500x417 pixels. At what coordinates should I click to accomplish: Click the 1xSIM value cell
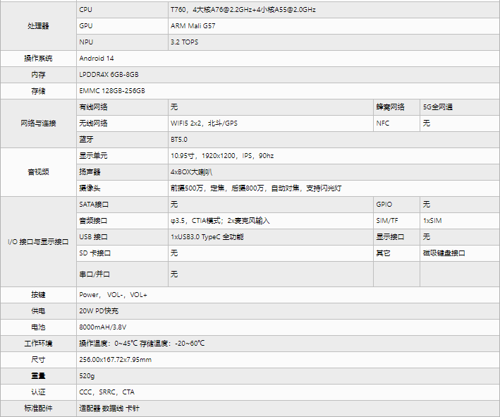point(460,220)
